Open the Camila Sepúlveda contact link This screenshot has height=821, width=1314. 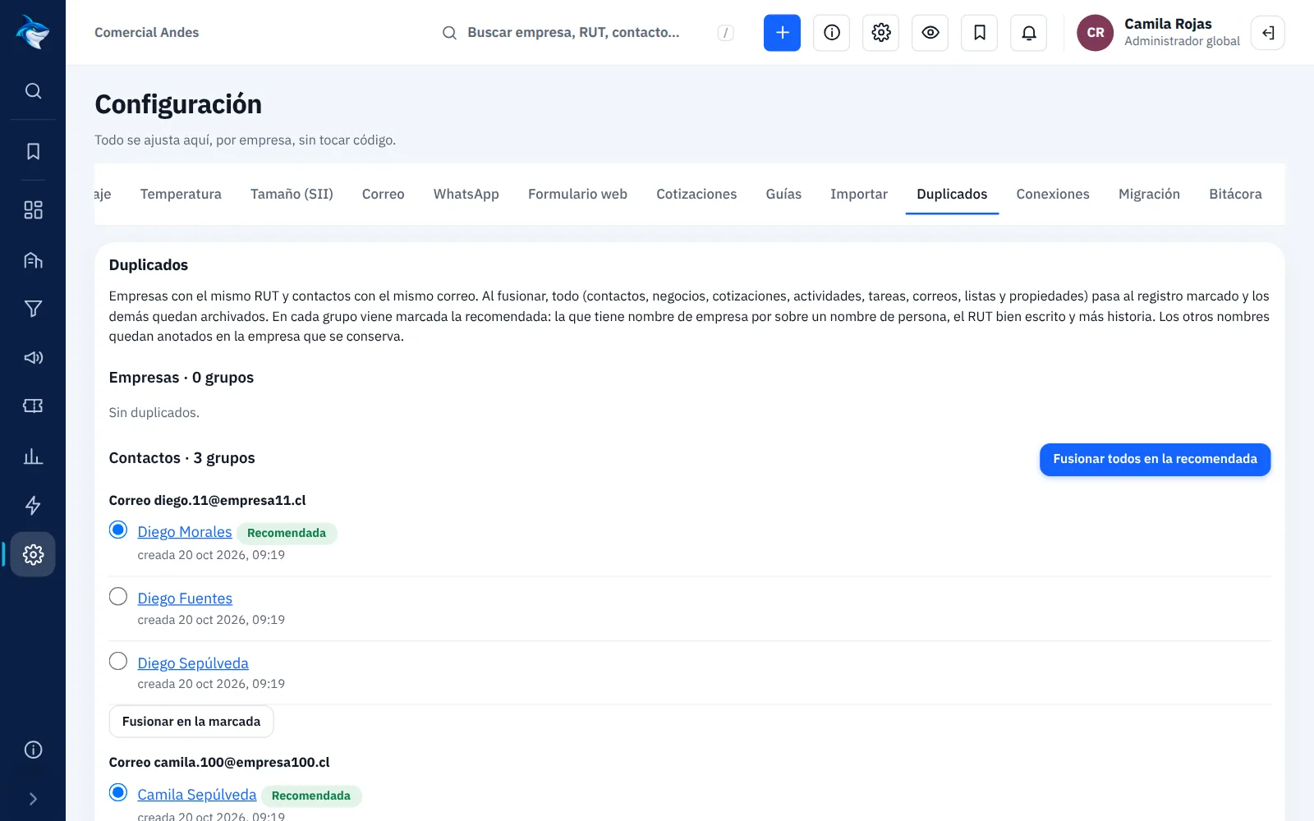[197, 795]
